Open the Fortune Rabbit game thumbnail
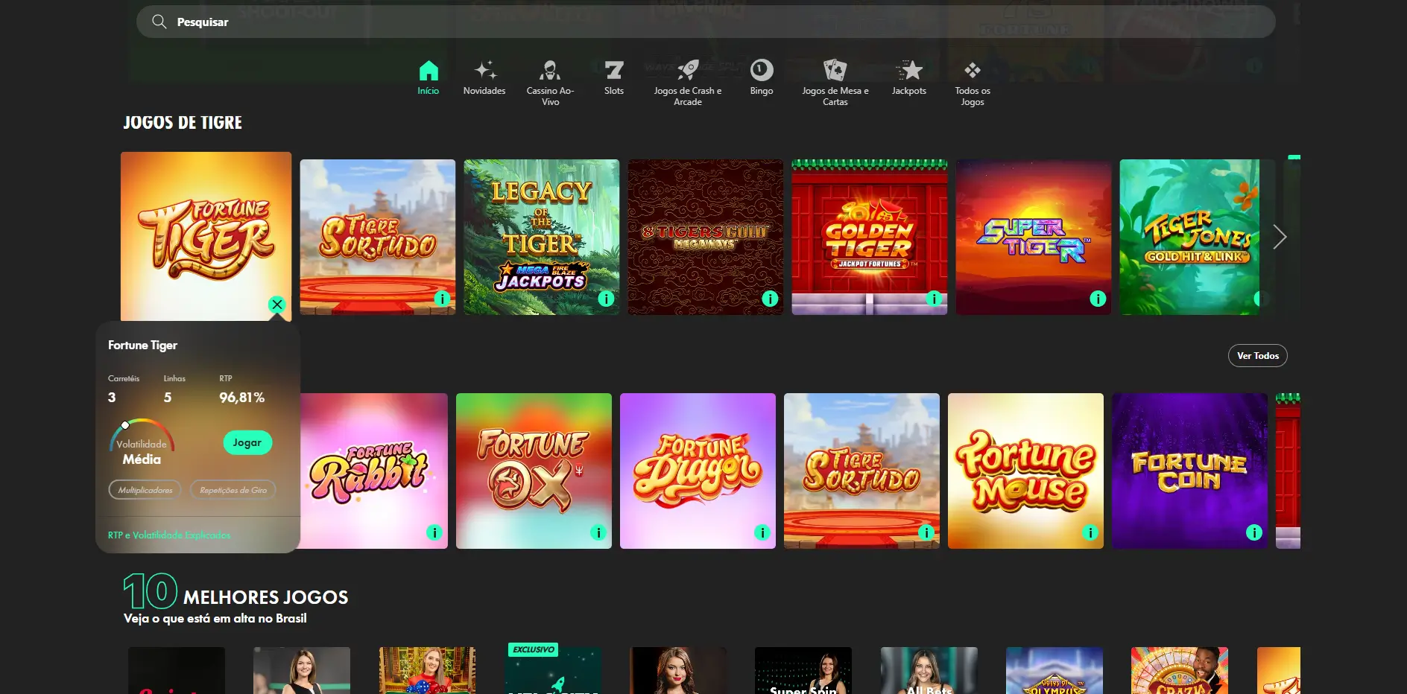The height and width of the screenshot is (694, 1407). click(x=374, y=471)
